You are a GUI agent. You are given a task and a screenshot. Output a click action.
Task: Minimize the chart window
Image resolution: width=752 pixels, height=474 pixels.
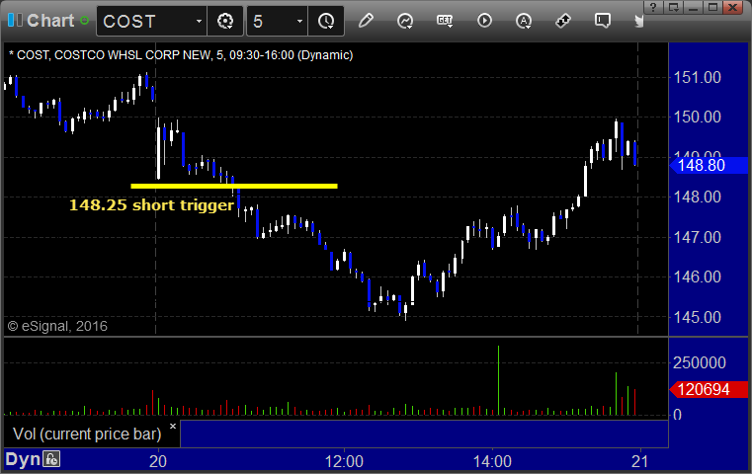[x=693, y=7]
